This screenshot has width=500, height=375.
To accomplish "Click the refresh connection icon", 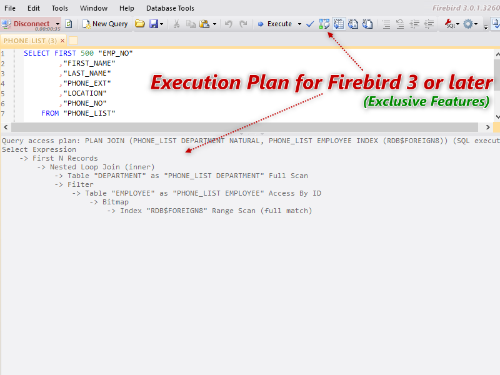I will coord(69,24).
